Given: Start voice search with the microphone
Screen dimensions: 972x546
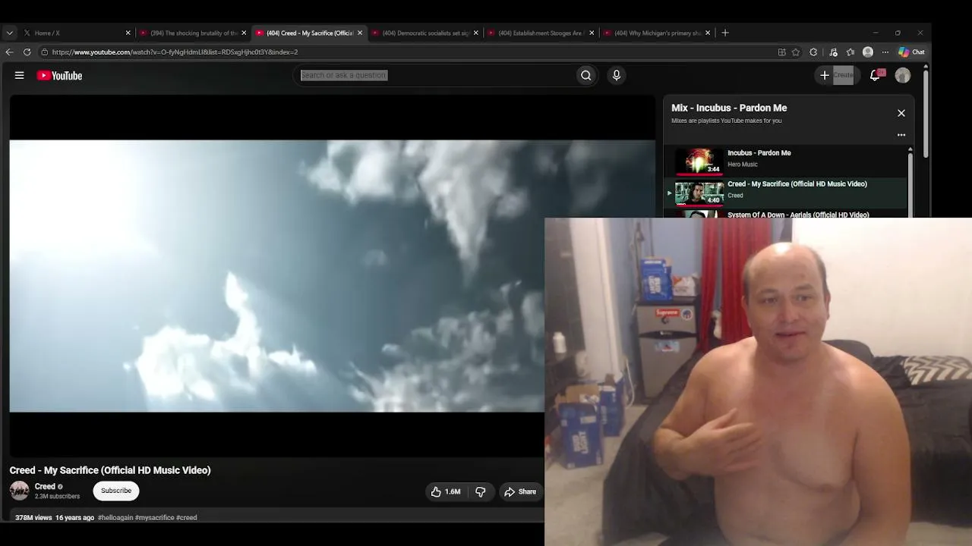Looking at the screenshot, I should [616, 75].
